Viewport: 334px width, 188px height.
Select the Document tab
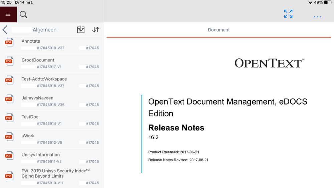[x=219, y=30]
